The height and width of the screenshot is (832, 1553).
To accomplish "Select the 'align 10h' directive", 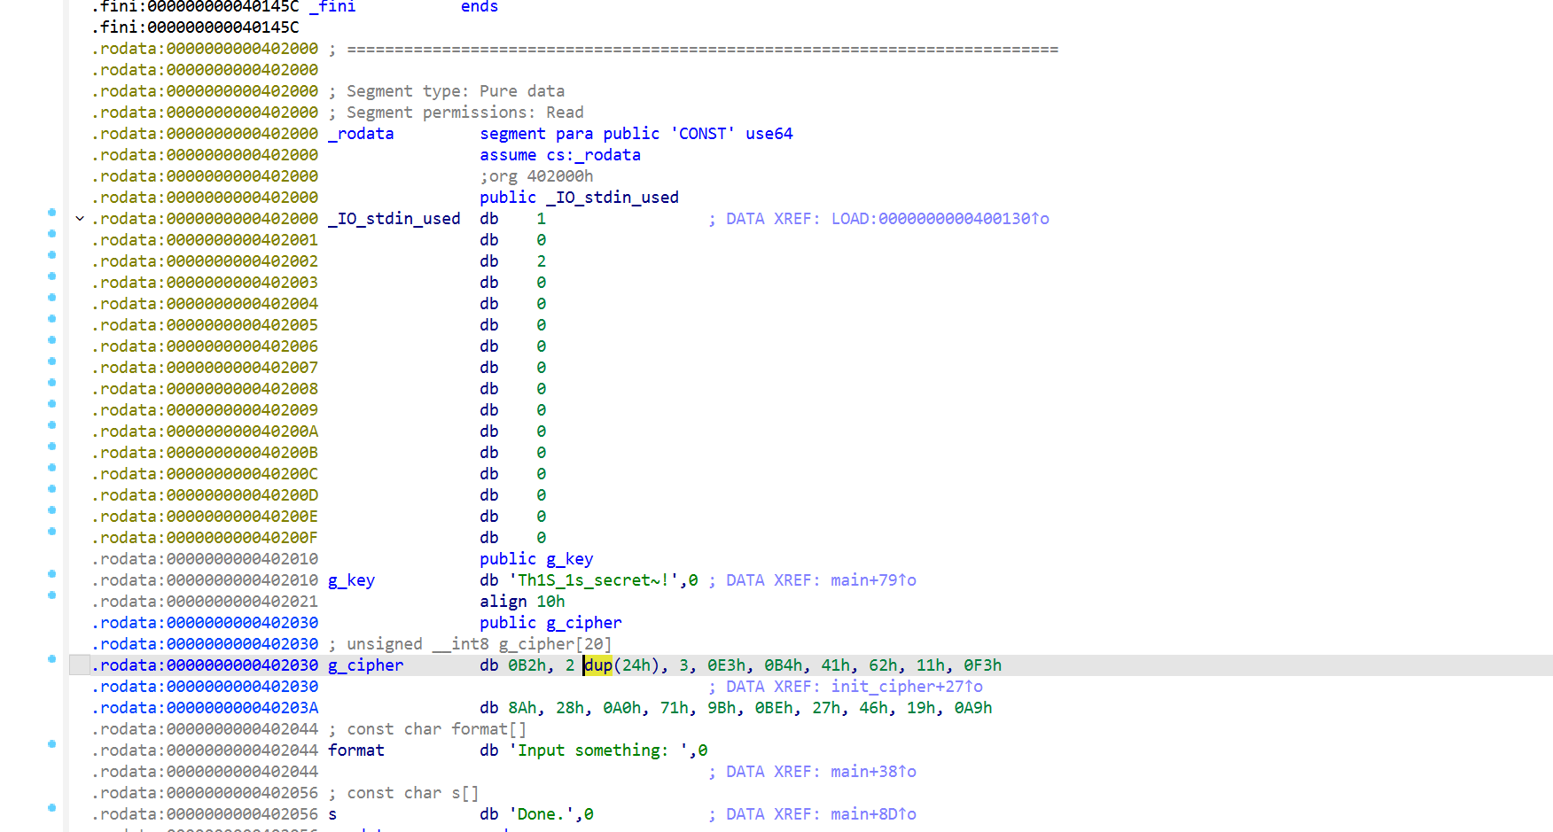I will [522, 602].
